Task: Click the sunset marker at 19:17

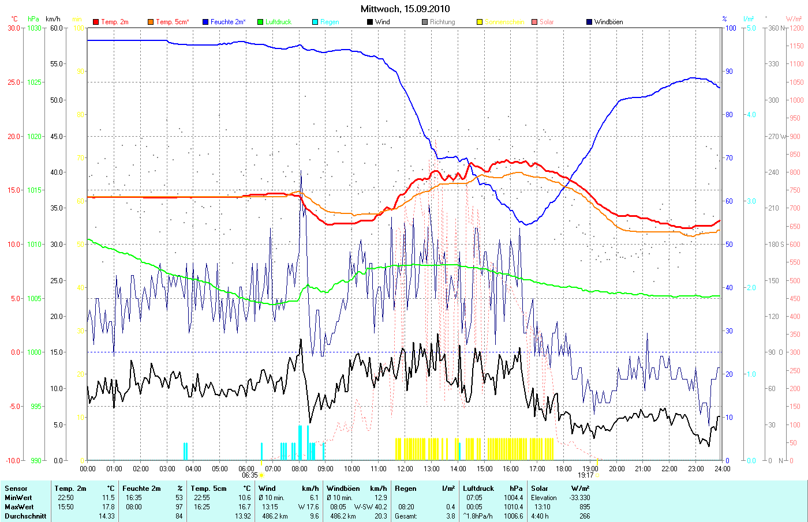Action: 597,475
